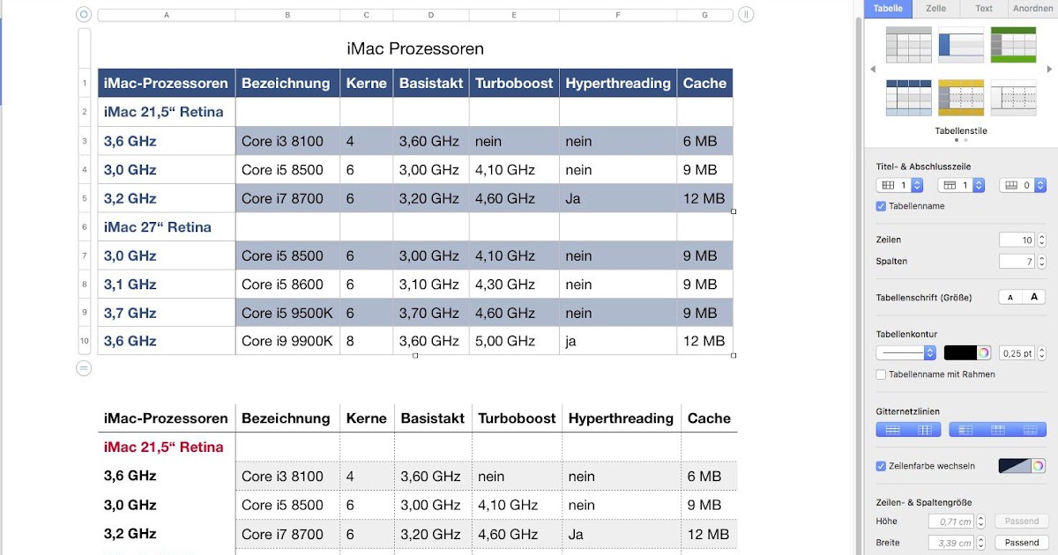Decrease table font size with small A
1058x555 pixels.
(x=1010, y=298)
